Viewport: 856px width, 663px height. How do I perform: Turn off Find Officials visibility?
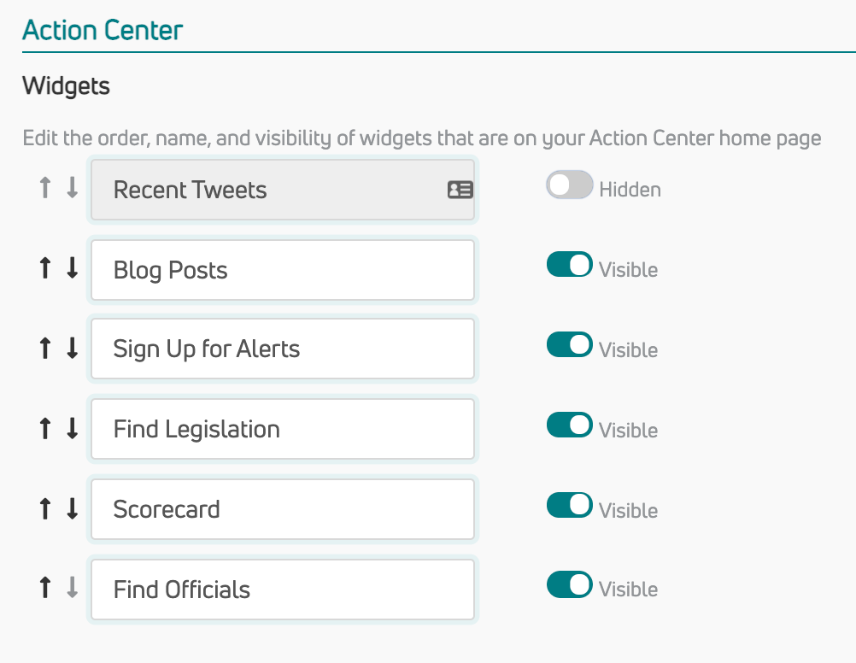pos(570,585)
